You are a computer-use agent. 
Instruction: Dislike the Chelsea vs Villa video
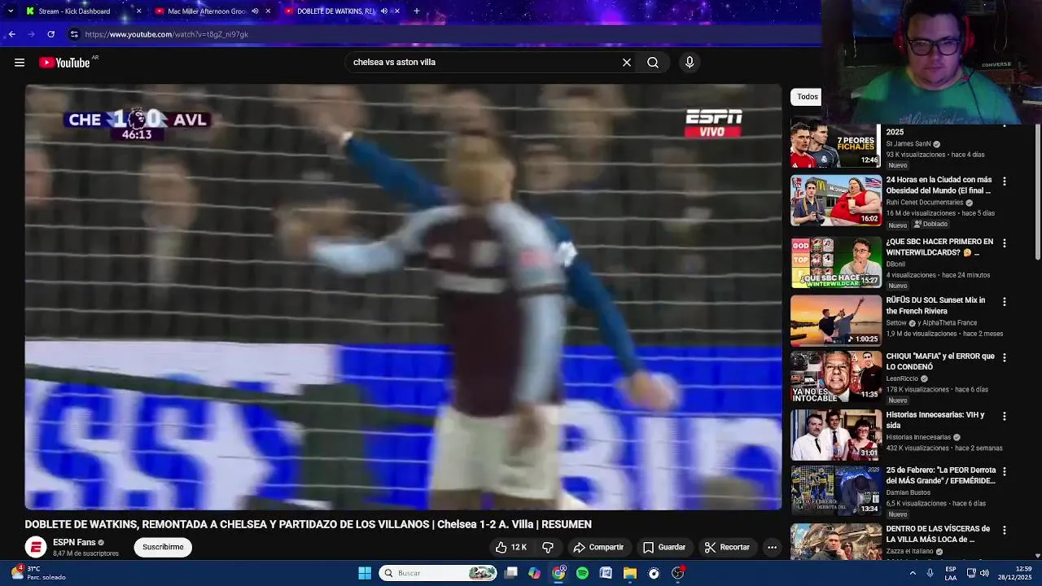pos(548,547)
